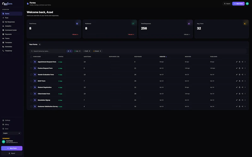This screenshot has height=157, width=252.
Task: Select the All filter chip
Action: (x=69, y=51)
